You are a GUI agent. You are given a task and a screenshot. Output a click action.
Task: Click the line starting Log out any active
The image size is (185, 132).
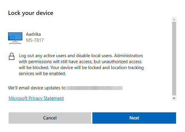coord(81,56)
